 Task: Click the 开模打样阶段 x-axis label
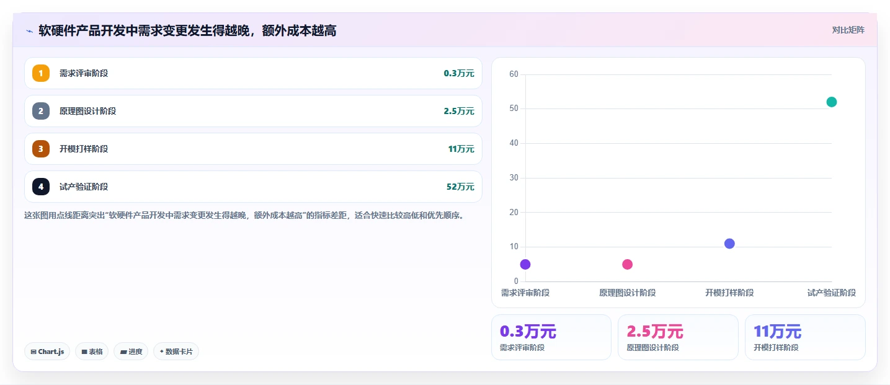click(x=729, y=293)
